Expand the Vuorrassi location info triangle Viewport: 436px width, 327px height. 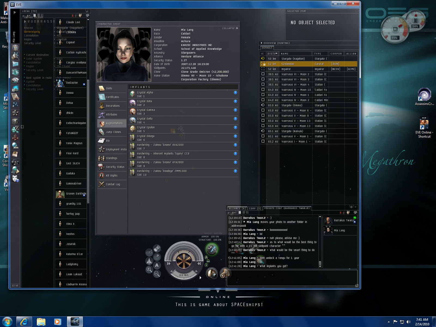tap(25, 22)
